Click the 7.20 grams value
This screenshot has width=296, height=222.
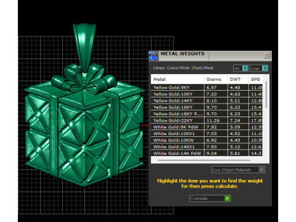[x=212, y=94]
